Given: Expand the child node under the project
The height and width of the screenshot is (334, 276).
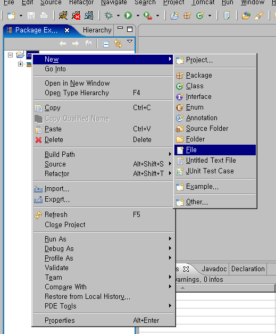Looking at the screenshot, I should click(x=20, y=64).
